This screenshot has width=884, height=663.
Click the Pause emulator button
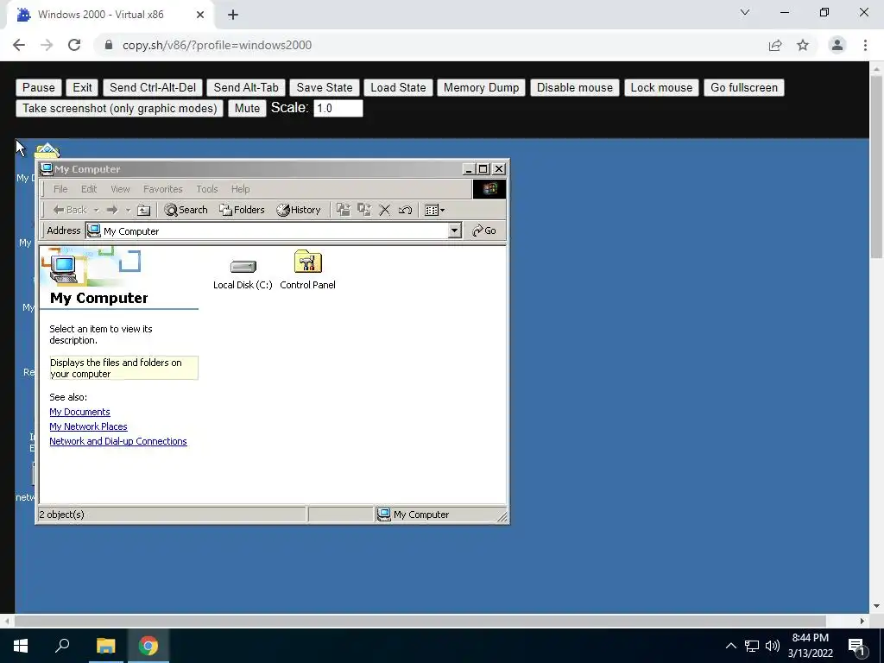[38, 87]
